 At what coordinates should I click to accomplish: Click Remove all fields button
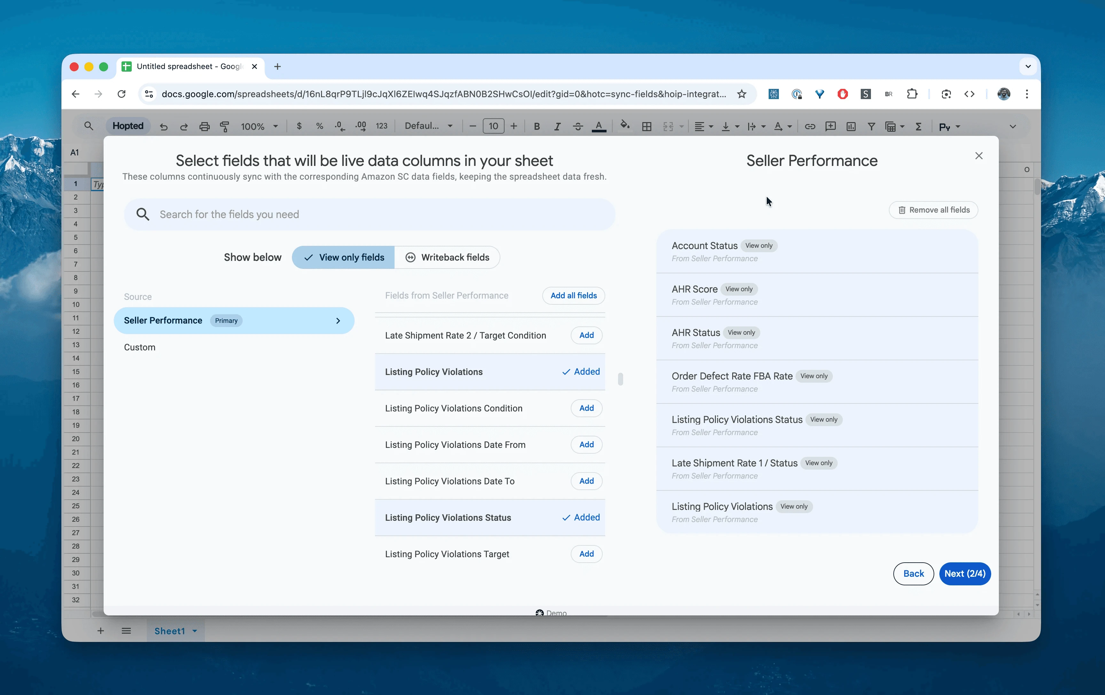coord(933,210)
